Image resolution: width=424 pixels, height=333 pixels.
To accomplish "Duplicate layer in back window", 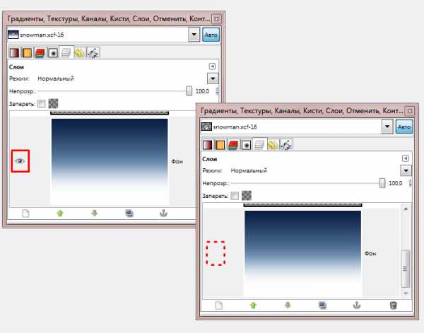I will (x=129, y=214).
